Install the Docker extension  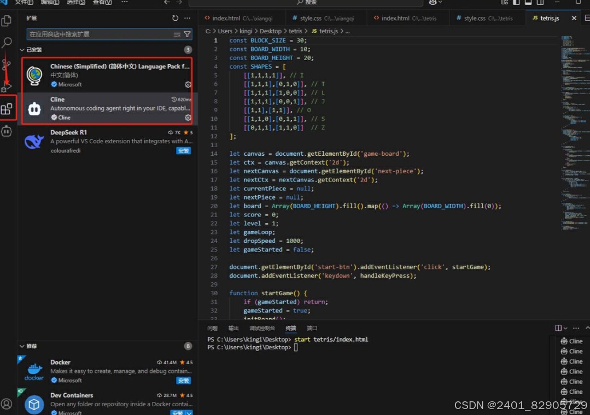click(x=183, y=381)
